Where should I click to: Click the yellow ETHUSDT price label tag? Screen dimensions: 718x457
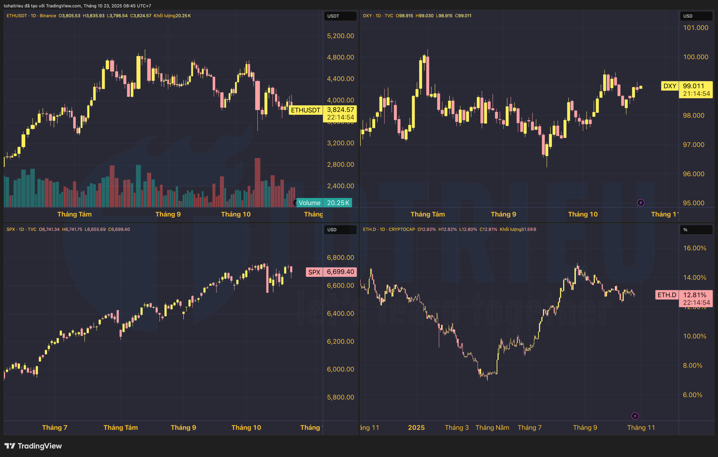click(x=305, y=110)
